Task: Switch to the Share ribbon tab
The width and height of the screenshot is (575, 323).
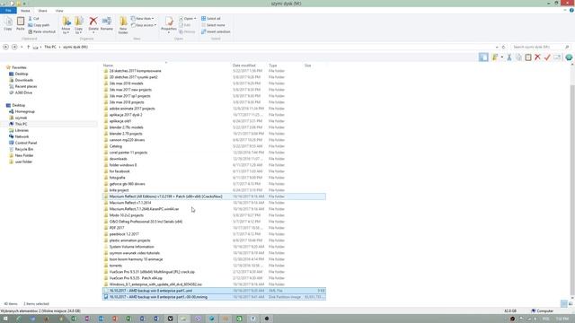Action: (x=42, y=11)
